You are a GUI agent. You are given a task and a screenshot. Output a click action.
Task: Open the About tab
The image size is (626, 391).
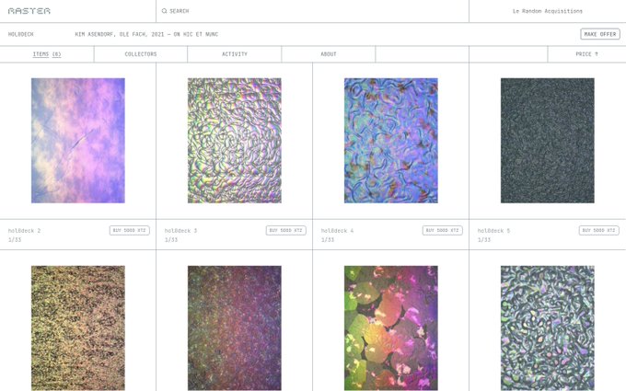pyautogui.click(x=328, y=54)
